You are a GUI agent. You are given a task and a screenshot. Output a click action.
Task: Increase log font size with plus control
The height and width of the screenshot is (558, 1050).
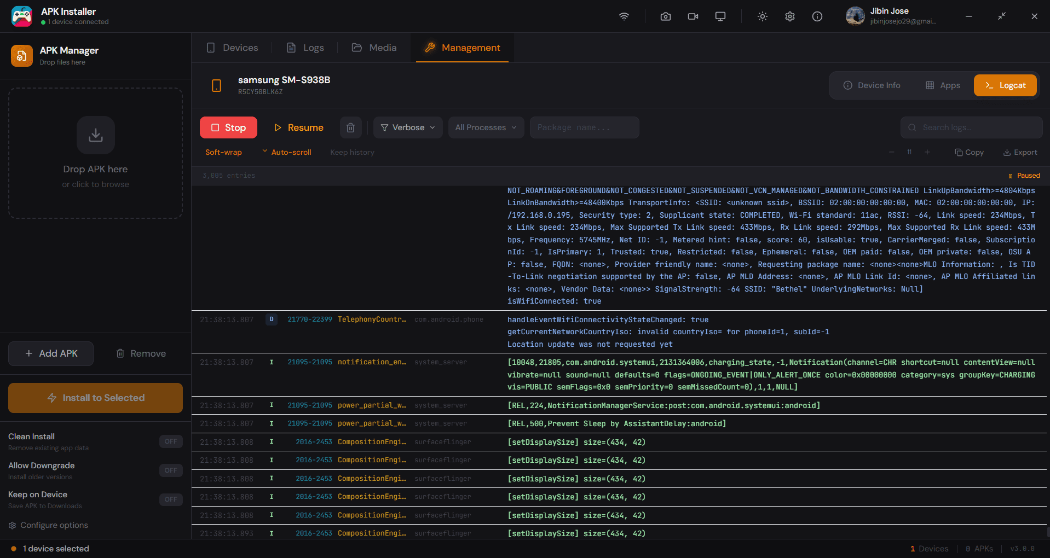[927, 152]
